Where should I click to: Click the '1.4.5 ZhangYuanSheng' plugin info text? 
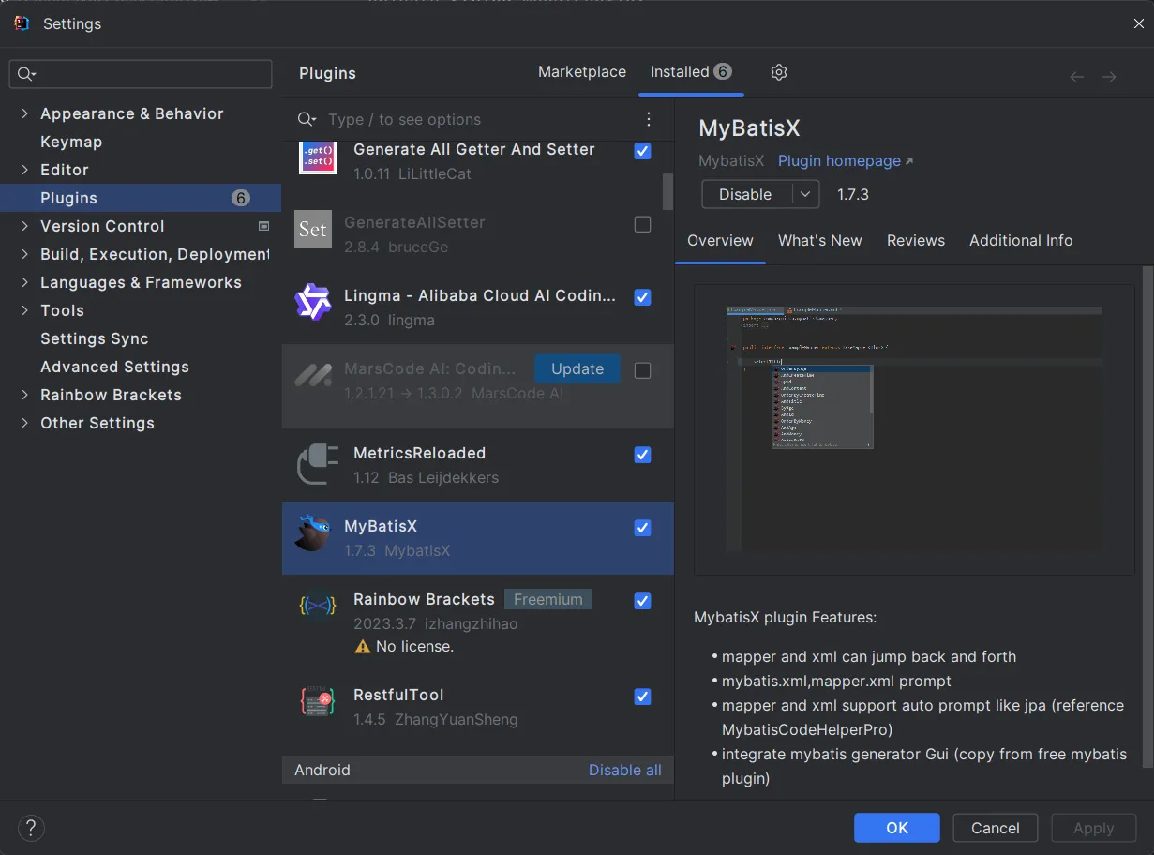(x=436, y=720)
